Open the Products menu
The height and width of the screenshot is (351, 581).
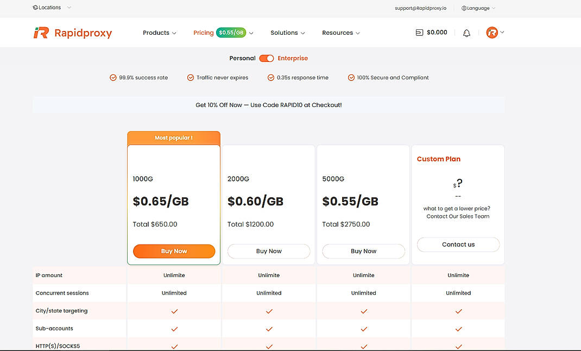point(156,33)
